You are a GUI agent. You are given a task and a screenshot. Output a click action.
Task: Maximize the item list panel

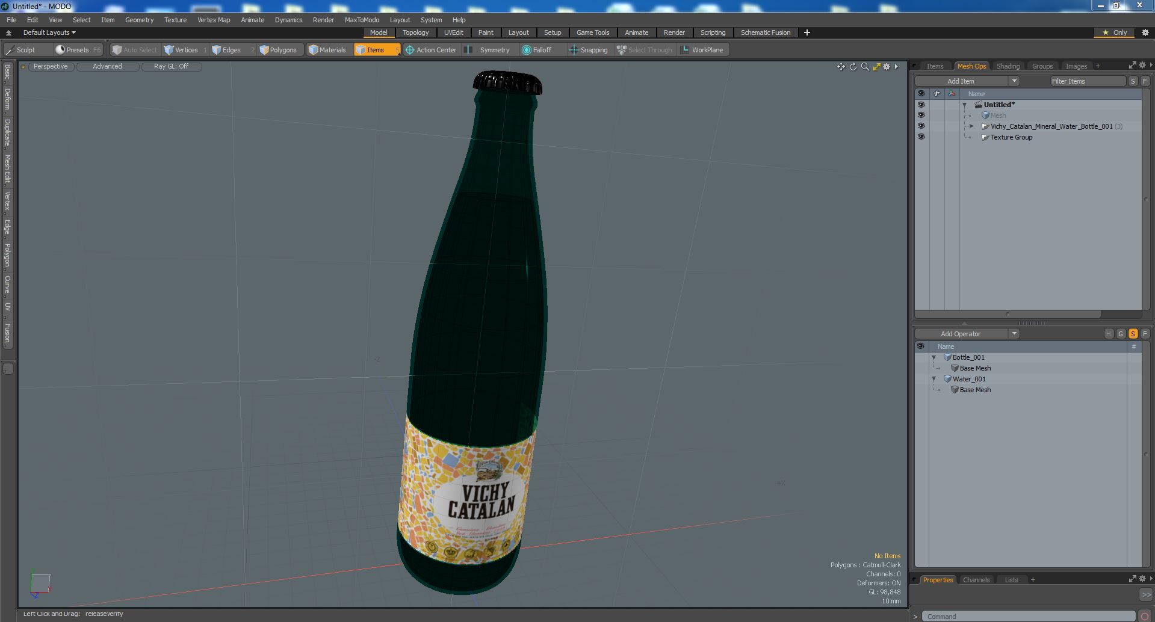click(1132, 65)
